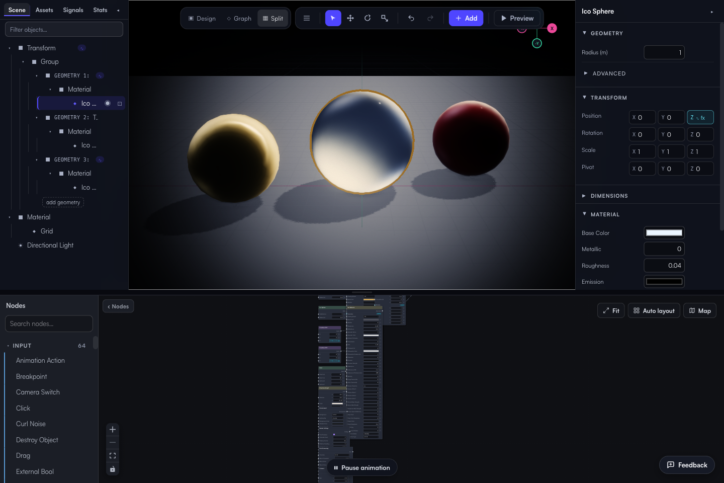Fit the node graph with the Fit button
Screen dimensions: 724x483
(x=611, y=310)
